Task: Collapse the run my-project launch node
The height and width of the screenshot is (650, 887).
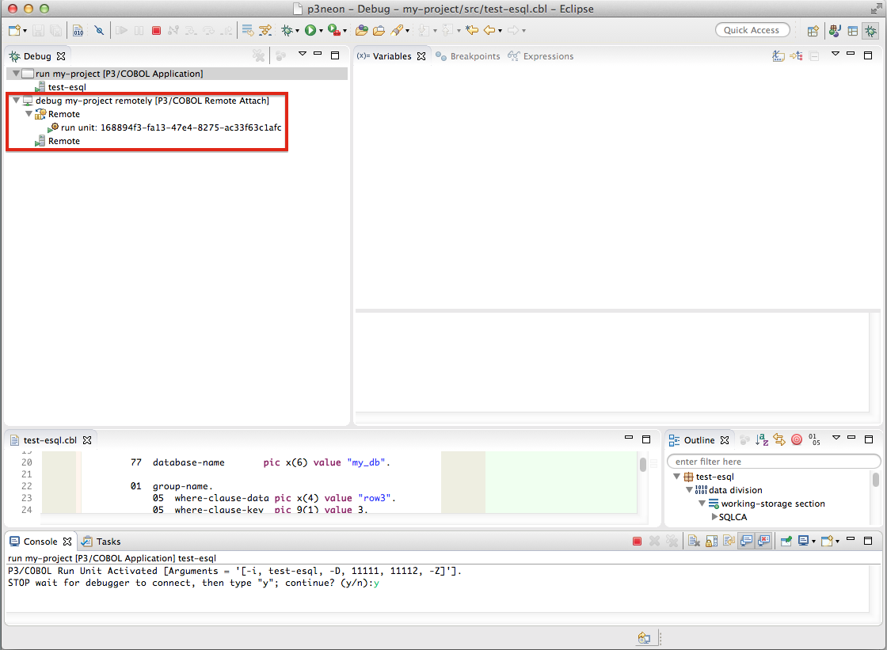Action: [17, 74]
